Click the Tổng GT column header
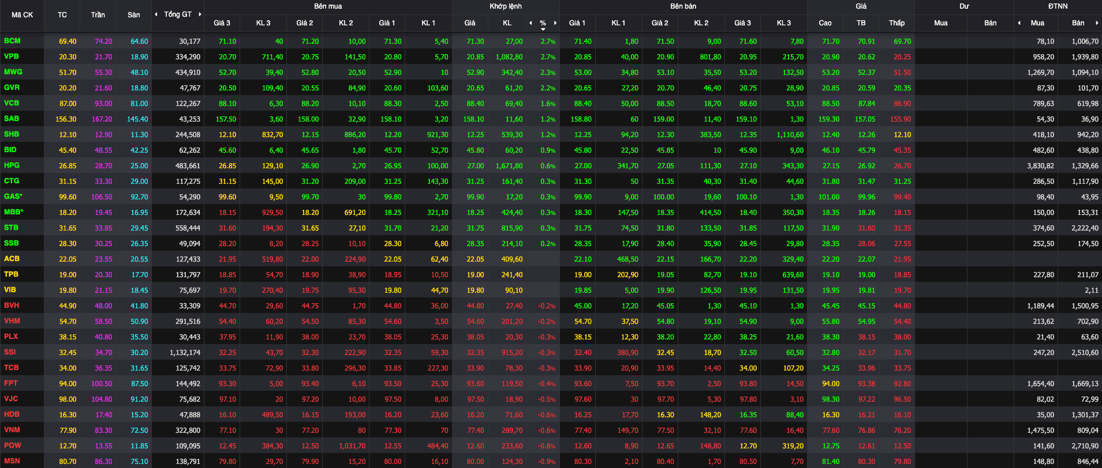The image size is (1102, 468). [178, 14]
